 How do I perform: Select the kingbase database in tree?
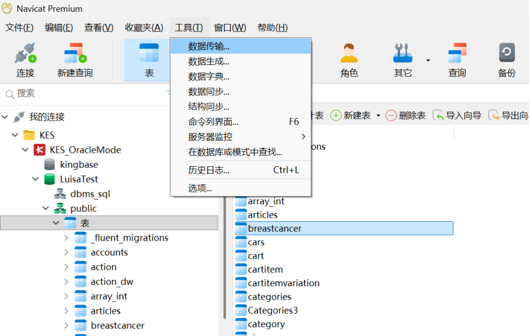[x=79, y=164]
